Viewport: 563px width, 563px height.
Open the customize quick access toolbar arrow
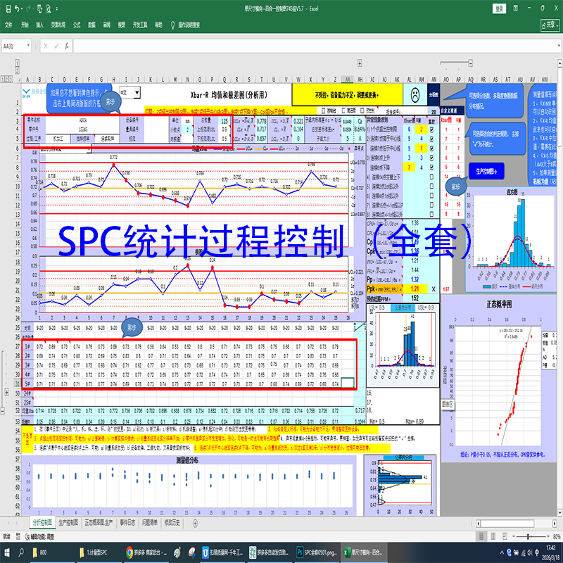57,8
